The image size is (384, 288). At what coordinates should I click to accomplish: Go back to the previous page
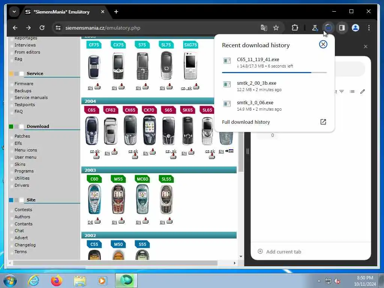(15, 28)
